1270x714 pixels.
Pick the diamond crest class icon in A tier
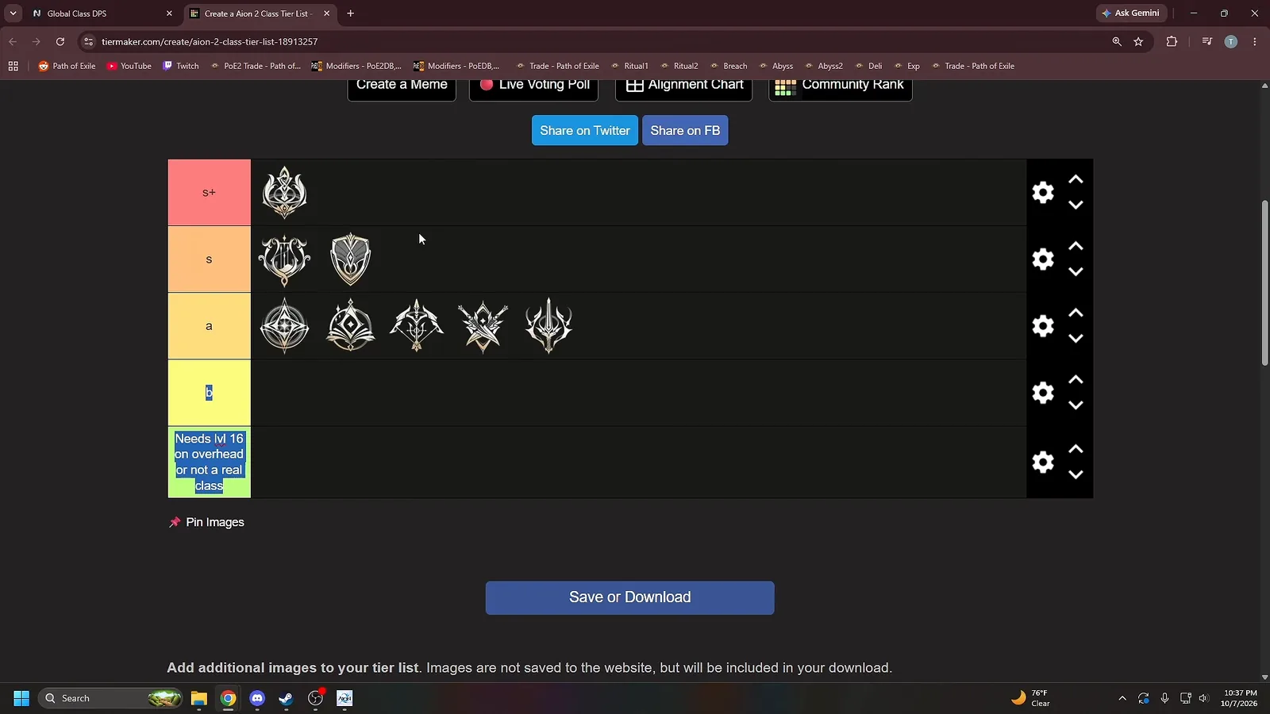[350, 326]
